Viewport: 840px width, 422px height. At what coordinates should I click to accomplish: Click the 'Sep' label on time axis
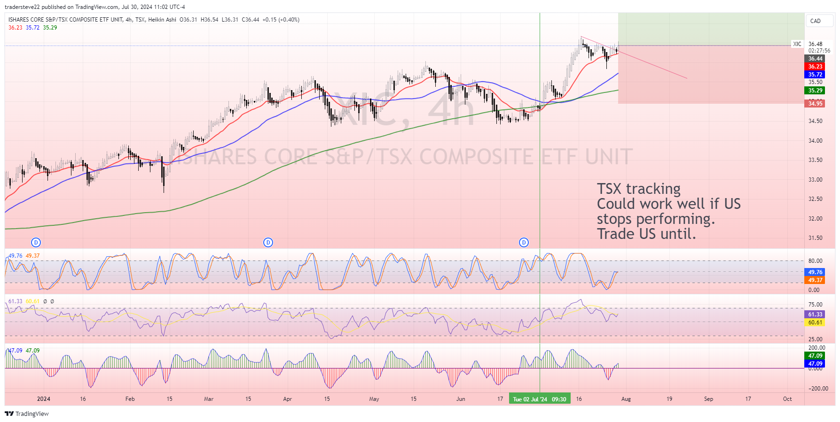click(708, 399)
